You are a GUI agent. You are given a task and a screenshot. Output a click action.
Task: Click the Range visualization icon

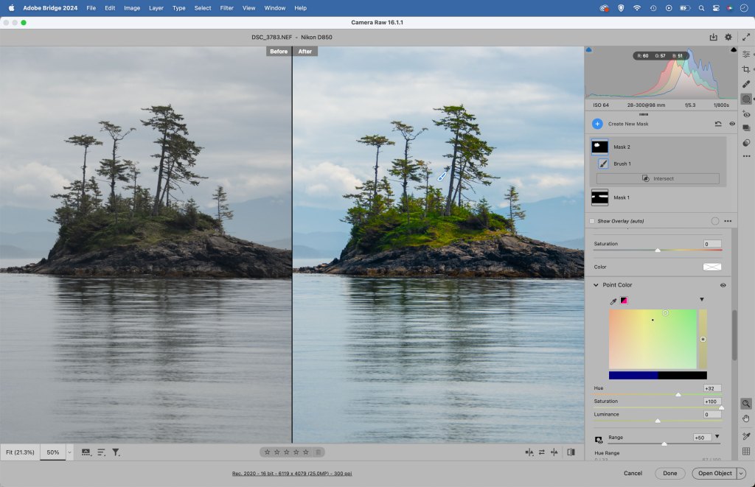[599, 439]
